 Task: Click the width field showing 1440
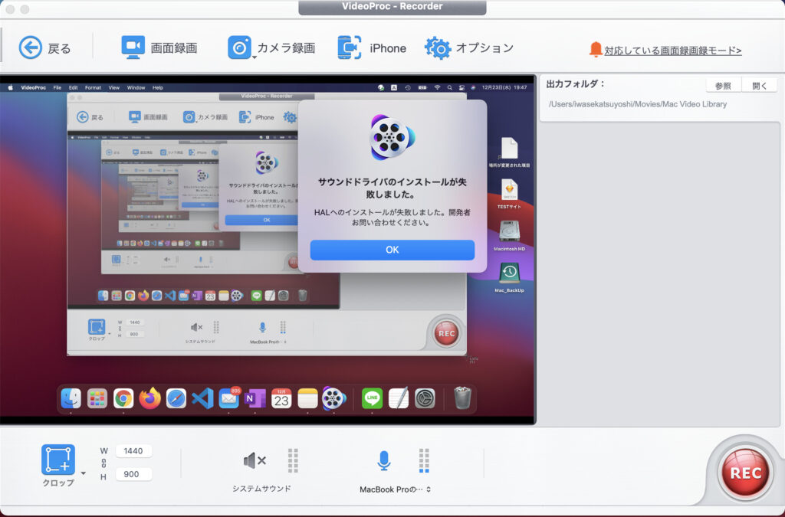[133, 451]
